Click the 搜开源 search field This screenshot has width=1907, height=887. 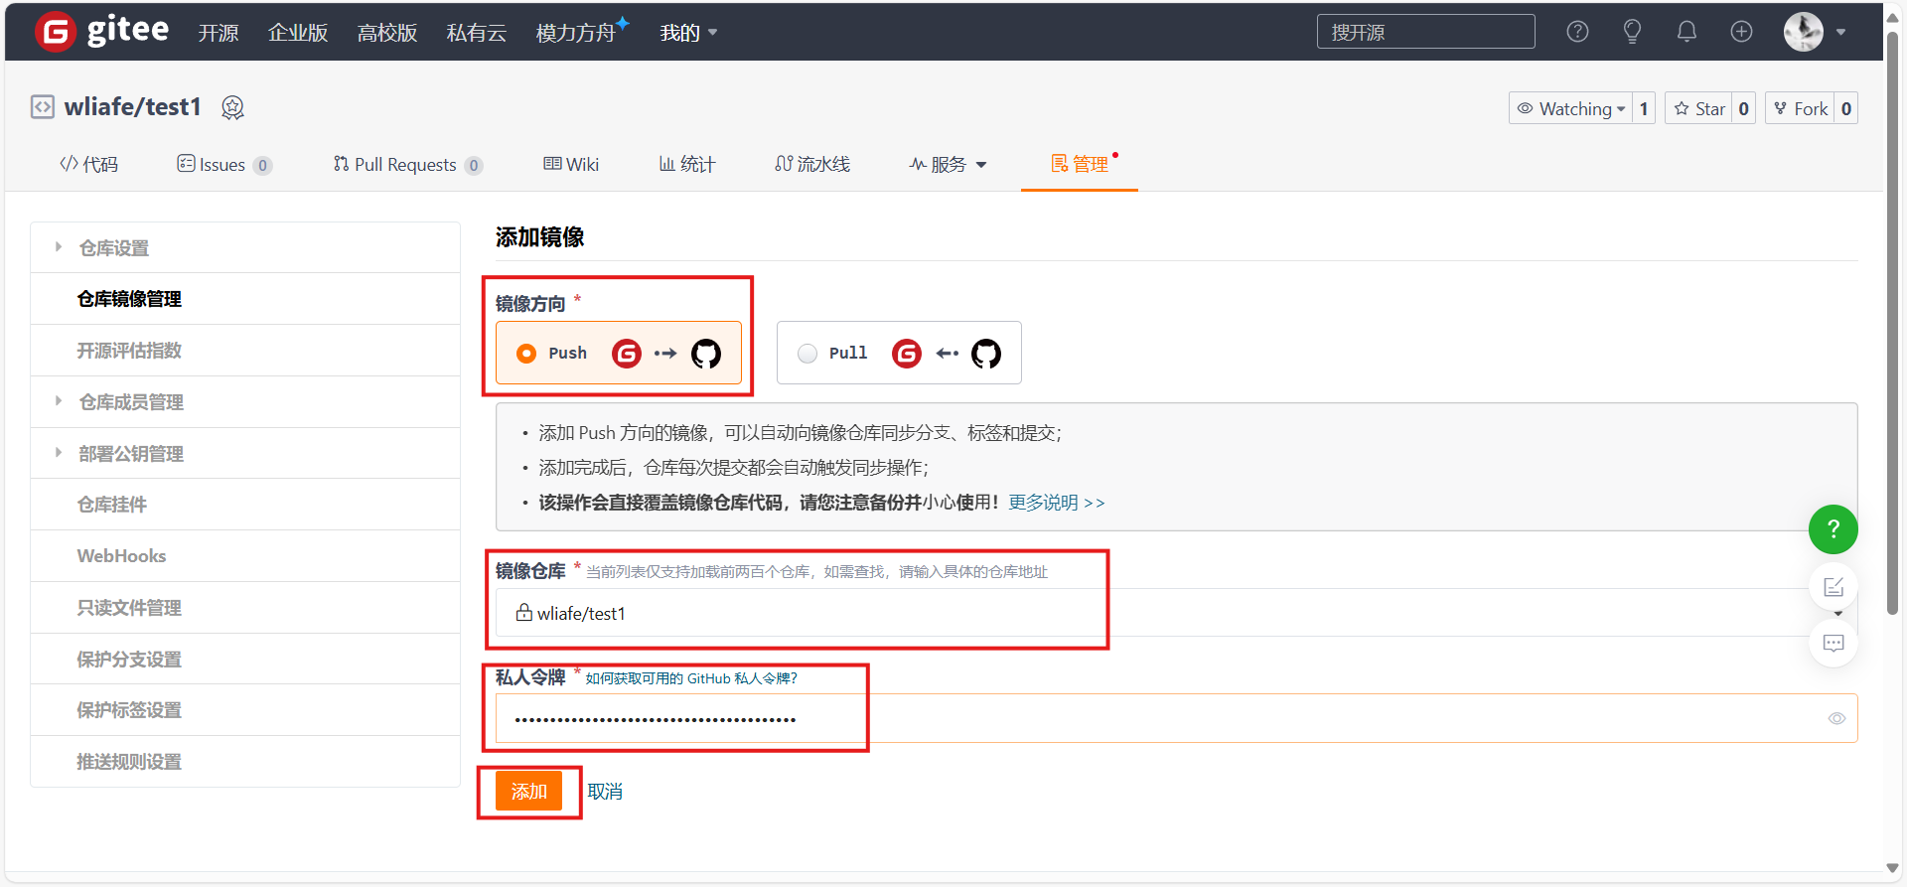pos(1425,32)
